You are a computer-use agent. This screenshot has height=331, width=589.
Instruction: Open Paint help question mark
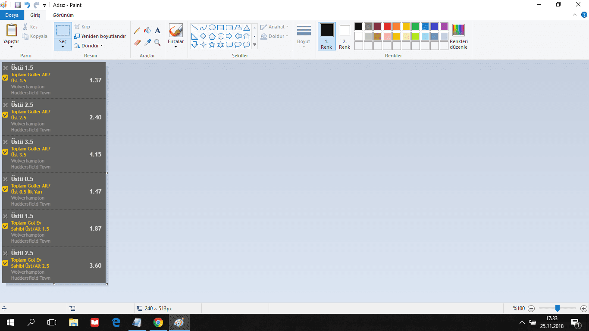(x=583, y=15)
